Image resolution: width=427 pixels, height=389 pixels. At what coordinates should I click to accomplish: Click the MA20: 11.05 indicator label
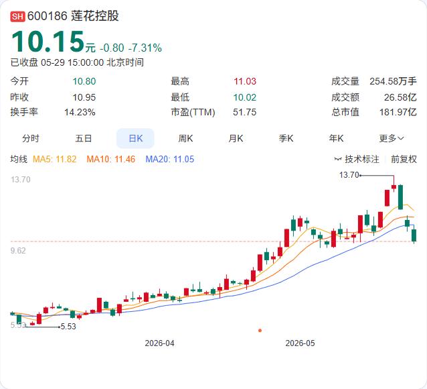click(169, 159)
